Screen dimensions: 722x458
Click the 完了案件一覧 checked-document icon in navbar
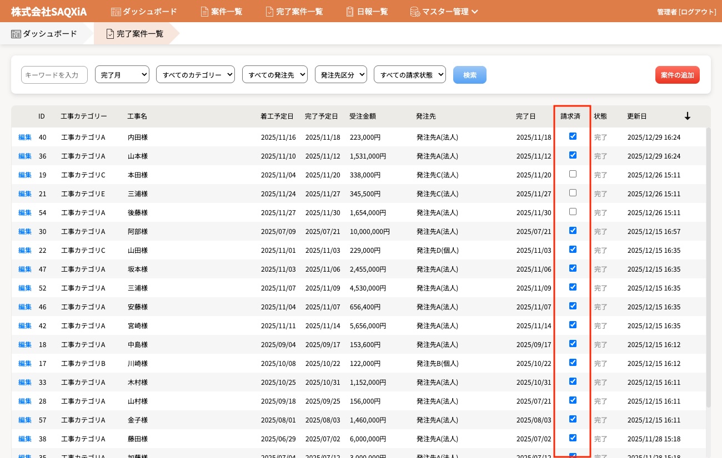coord(269,12)
